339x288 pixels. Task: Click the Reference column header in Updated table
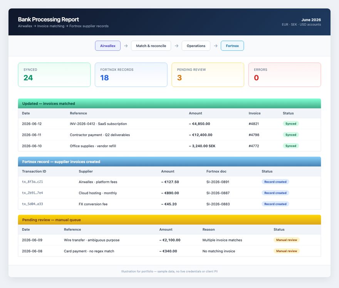coord(78,113)
